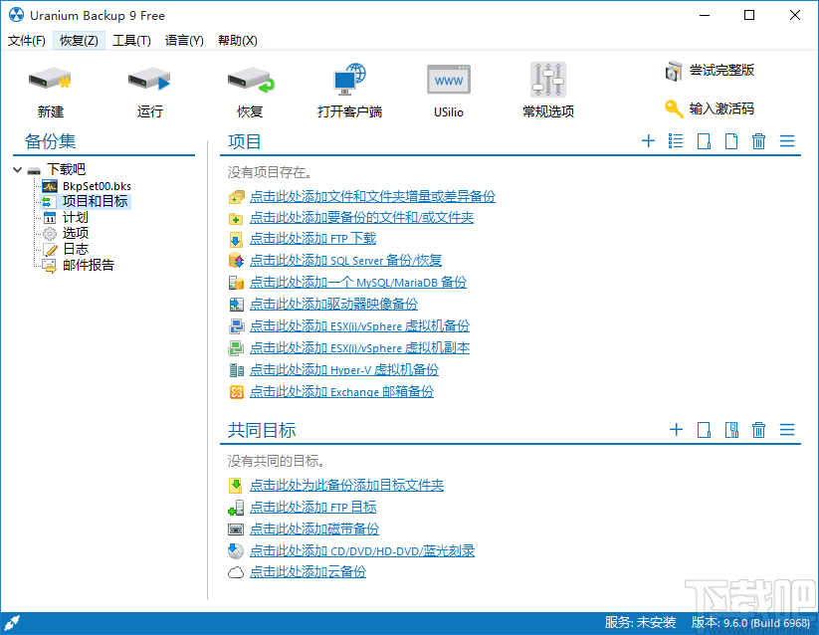
Task: Click the 输入激活码 key icon
Action: pyautogui.click(x=674, y=108)
